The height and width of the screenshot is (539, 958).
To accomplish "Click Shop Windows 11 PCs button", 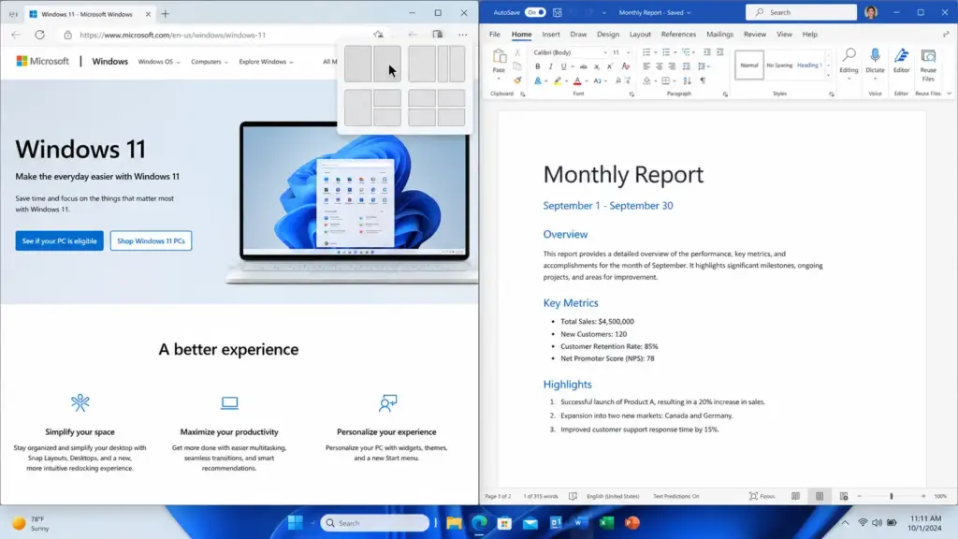I will (x=151, y=240).
